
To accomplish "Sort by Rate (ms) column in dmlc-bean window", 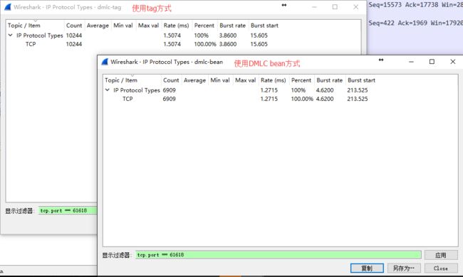I will coord(274,80).
